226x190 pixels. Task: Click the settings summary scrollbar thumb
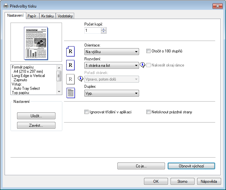pos(59,76)
